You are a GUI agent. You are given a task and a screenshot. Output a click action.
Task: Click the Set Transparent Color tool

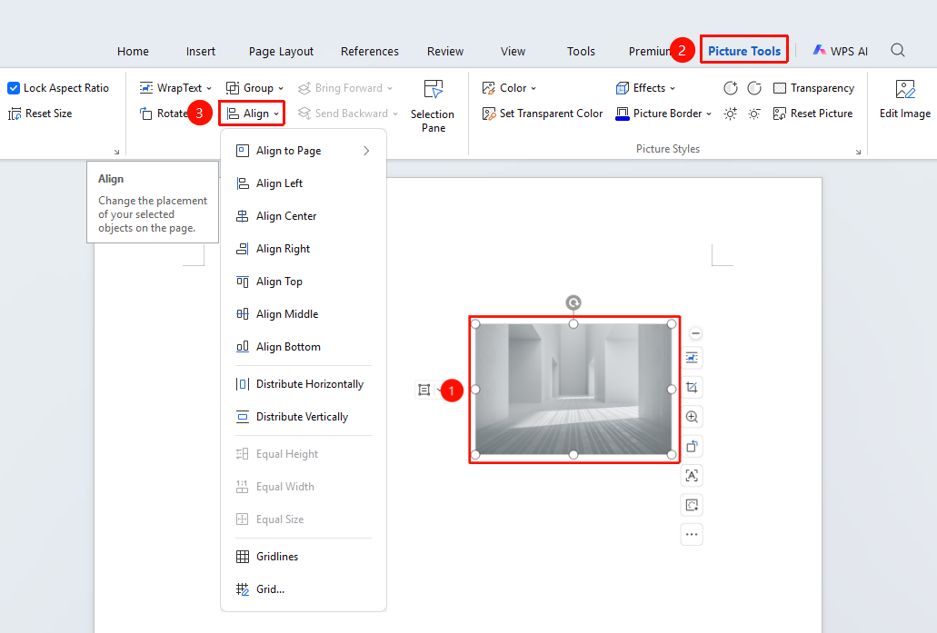click(543, 114)
